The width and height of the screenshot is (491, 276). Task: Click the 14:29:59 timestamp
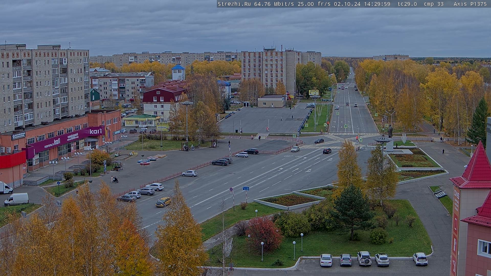pos(377,4)
